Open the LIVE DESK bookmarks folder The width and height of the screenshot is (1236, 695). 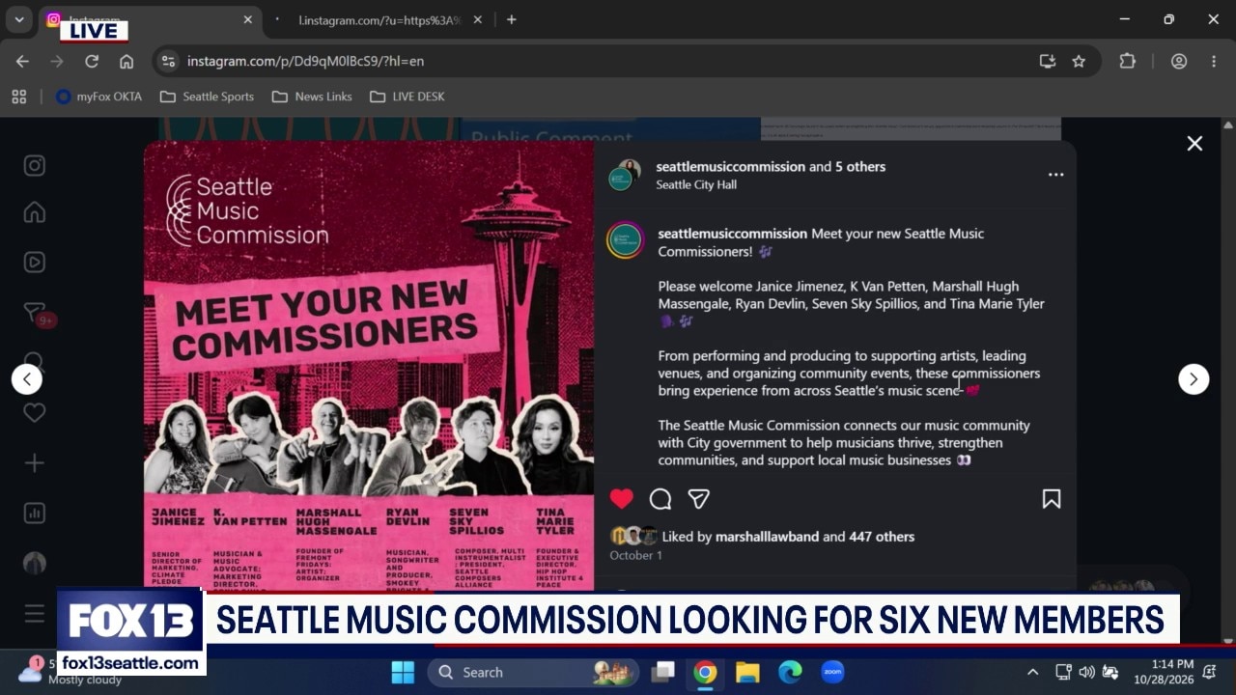click(x=407, y=97)
